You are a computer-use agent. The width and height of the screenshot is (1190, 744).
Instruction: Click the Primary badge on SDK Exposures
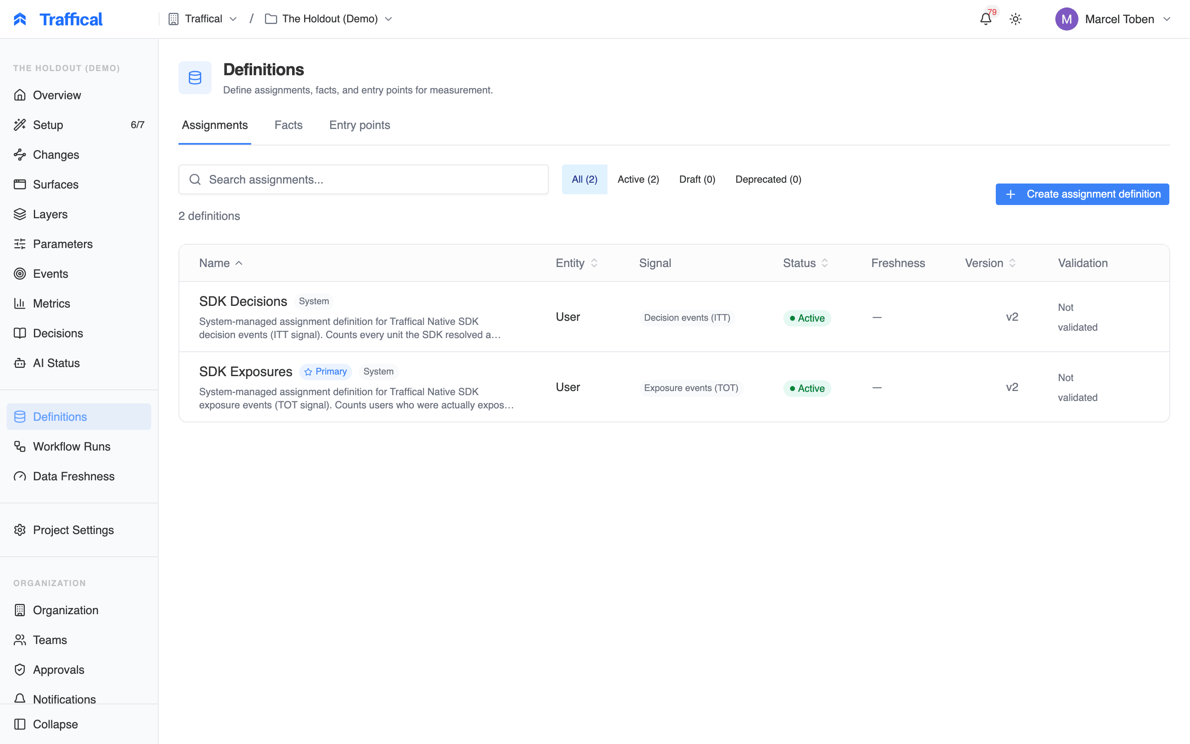tap(326, 372)
